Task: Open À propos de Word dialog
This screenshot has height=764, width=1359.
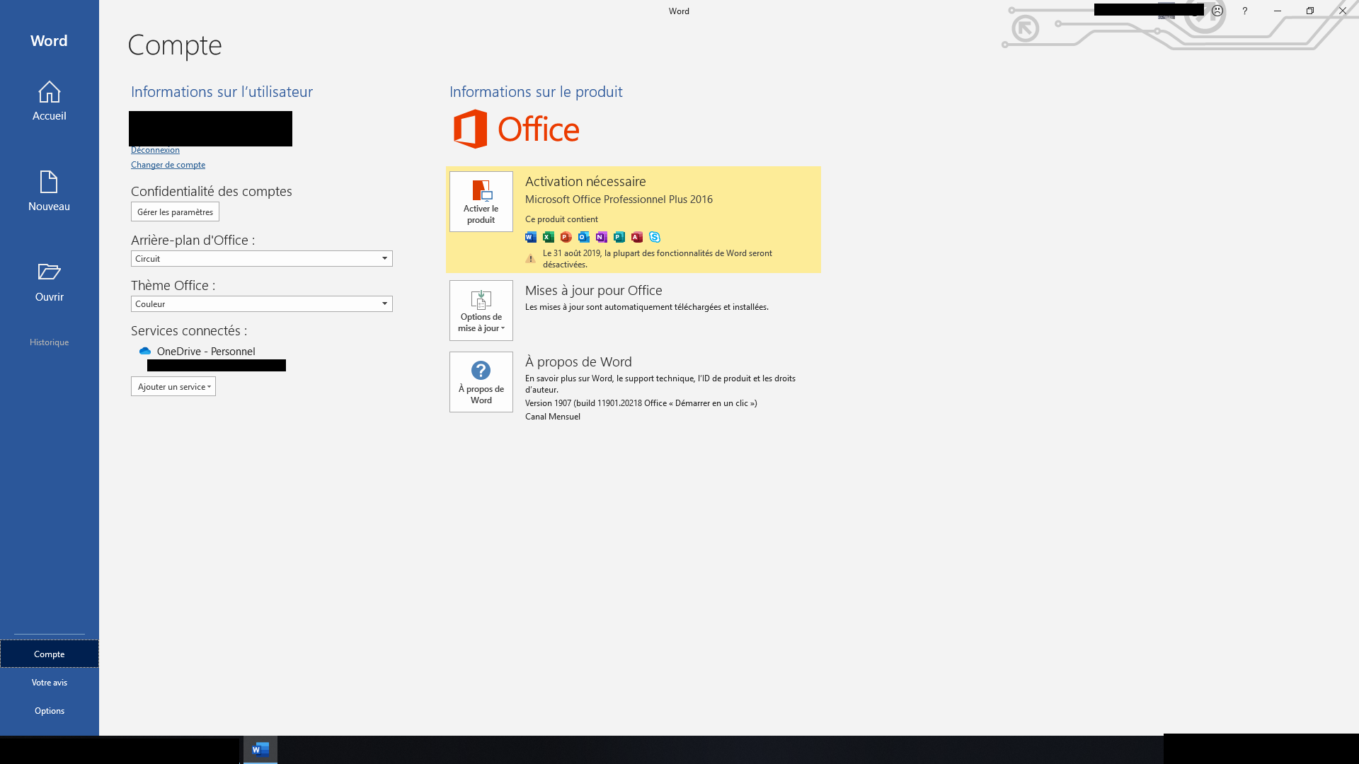Action: click(481, 382)
